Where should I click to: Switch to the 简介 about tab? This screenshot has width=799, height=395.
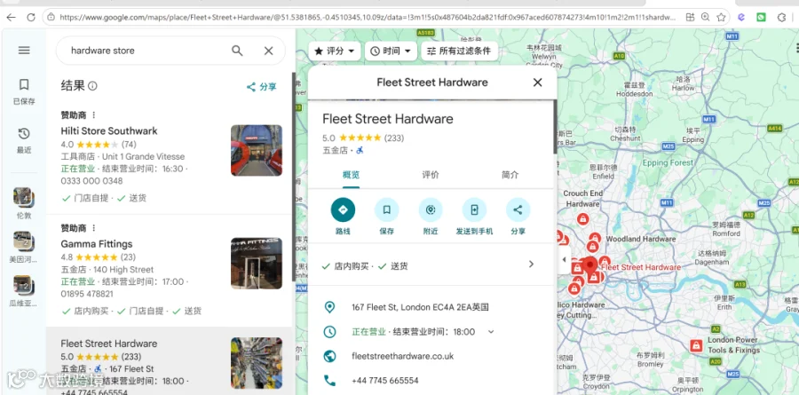(510, 175)
